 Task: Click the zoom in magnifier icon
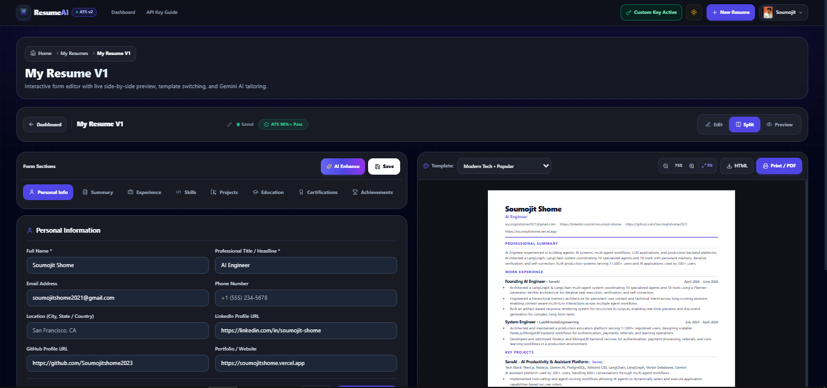[x=691, y=166]
